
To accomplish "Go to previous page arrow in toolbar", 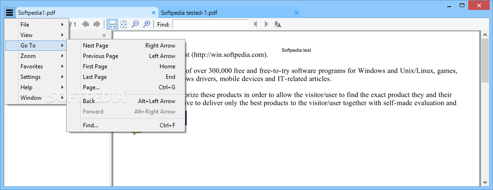I will point(86,24).
